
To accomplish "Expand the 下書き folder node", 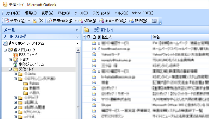I will click(10, 59).
